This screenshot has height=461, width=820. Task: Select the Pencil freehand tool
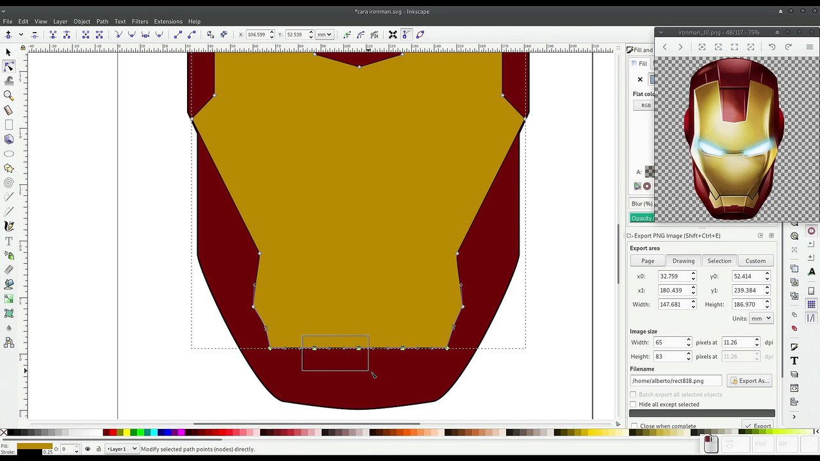(8, 197)
